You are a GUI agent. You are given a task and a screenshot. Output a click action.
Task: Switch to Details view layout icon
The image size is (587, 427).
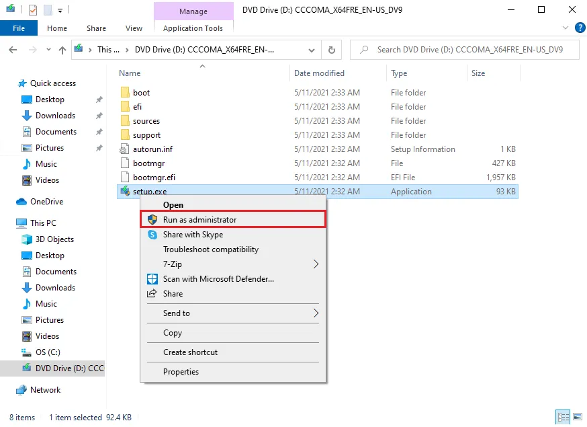[x=563, y=417]
